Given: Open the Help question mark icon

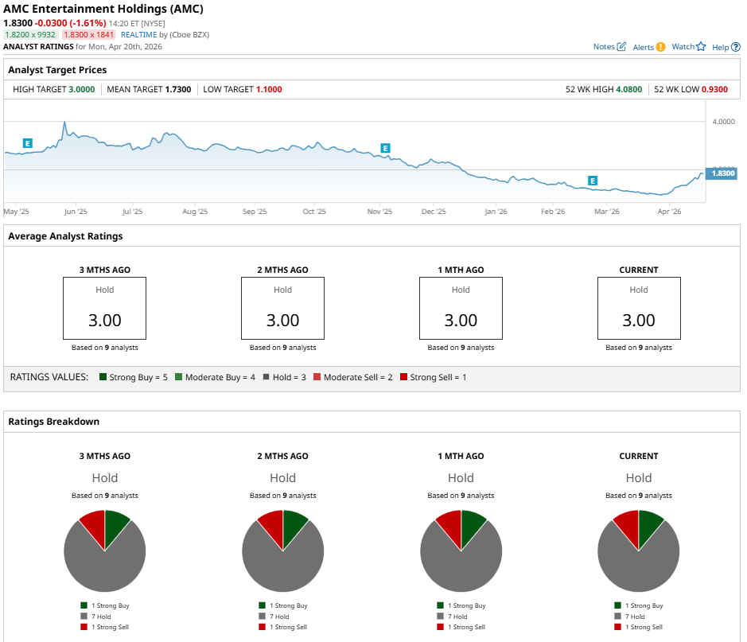Looking at the screenshot, I should point(736,47).
